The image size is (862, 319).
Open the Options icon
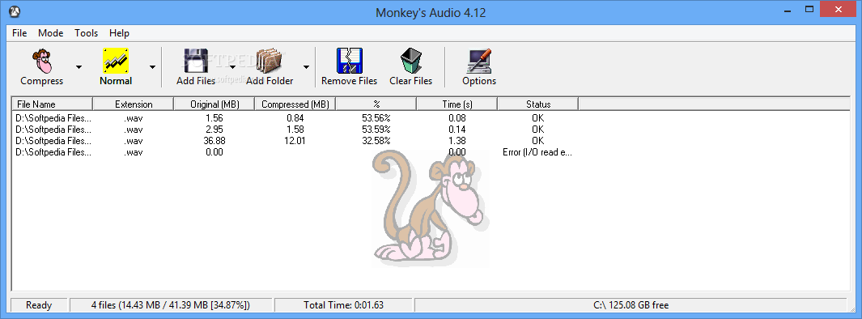(x=479, y=61)
